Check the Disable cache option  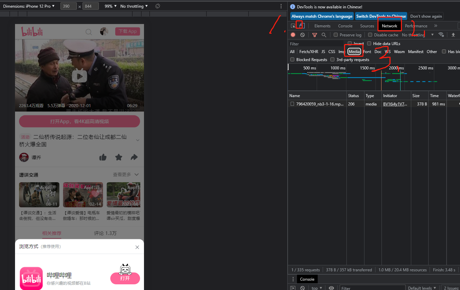[370, 35]
